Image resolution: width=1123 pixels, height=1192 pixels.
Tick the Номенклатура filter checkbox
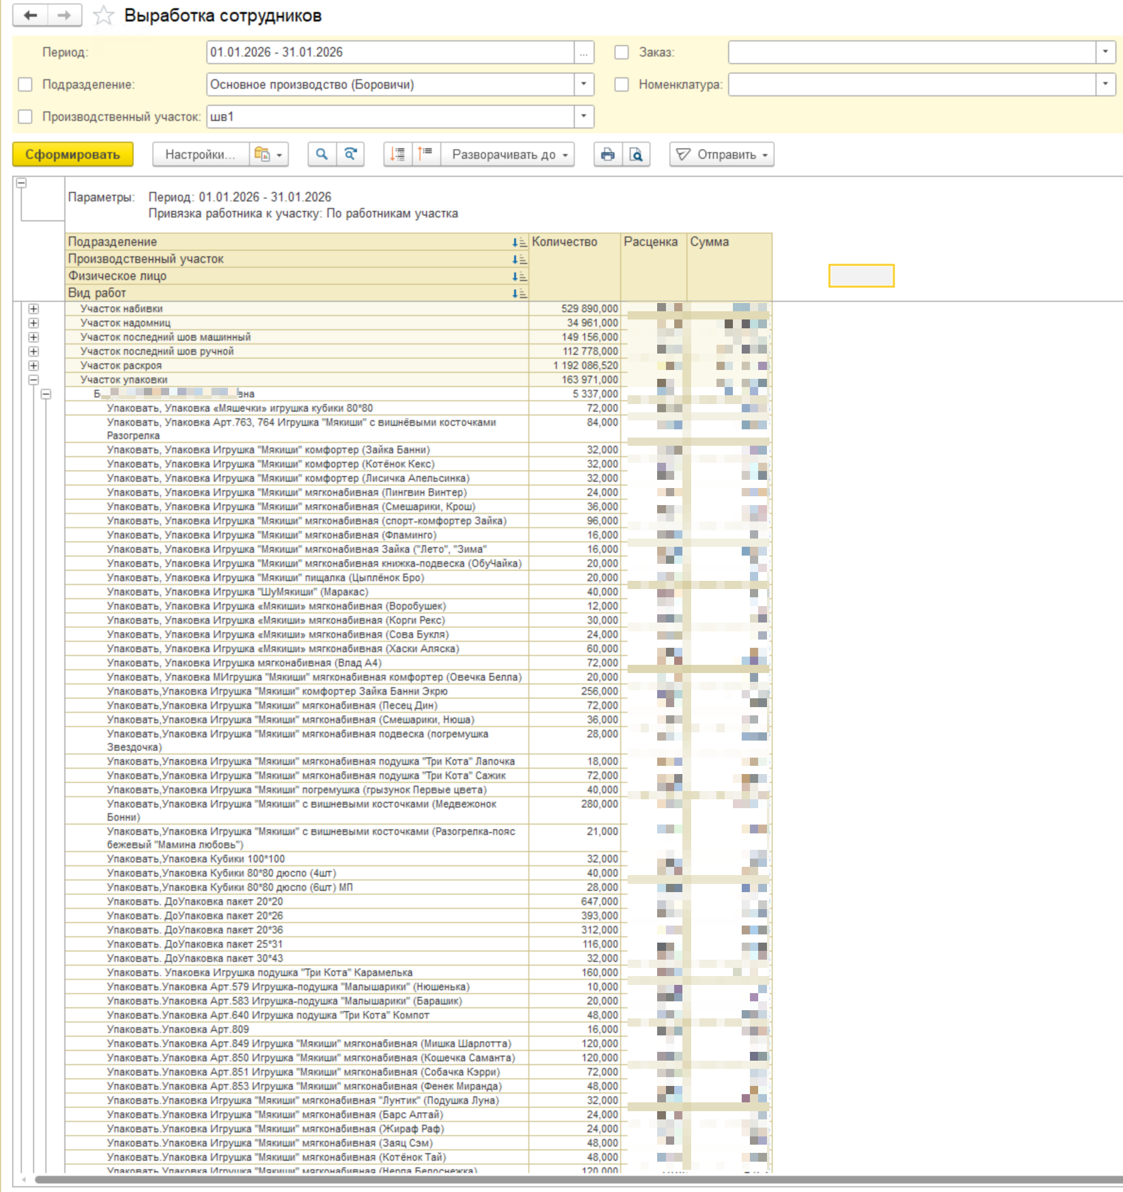coord(622,85)
